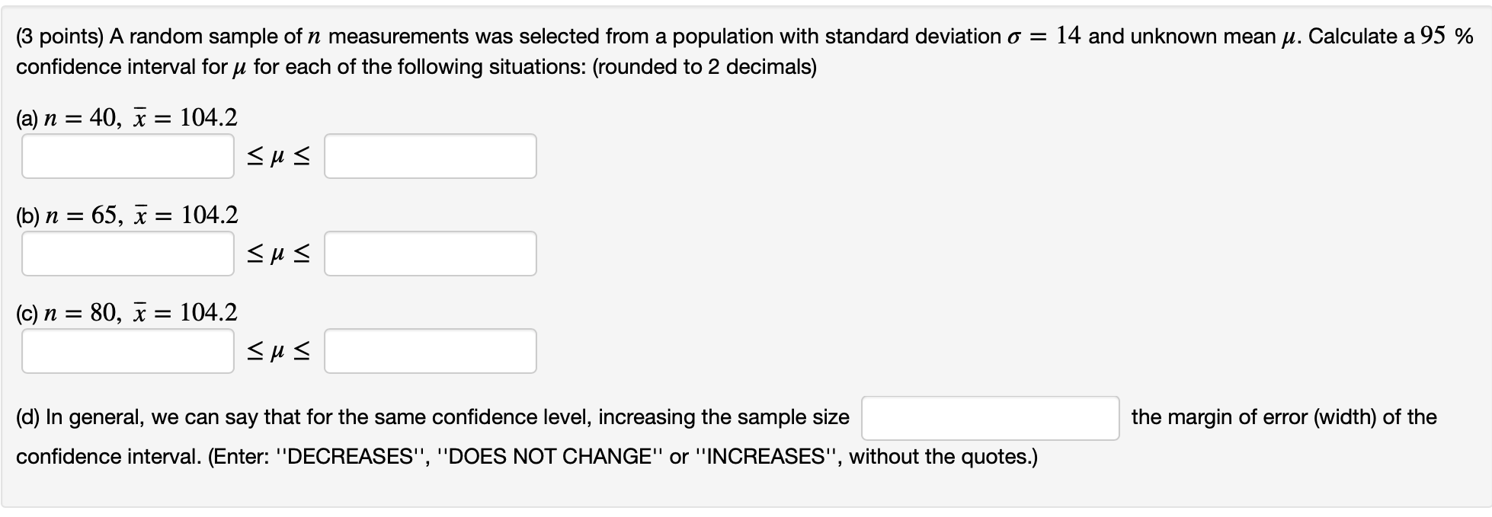Focus the lower confidence limit field for part (c)
1492x517 pixels.
(127, 351)
